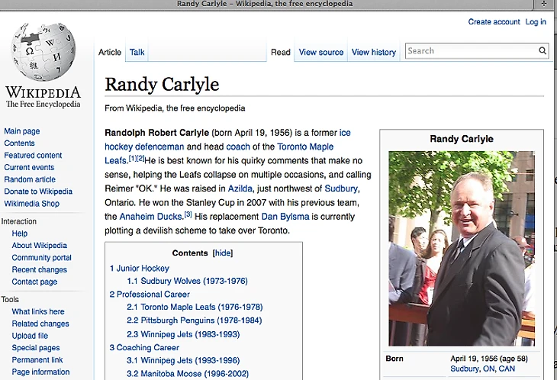Click the 'Interaction' sidebar heading
Image resolution: width=557 pixels, height=380 pixels.
point(19,221)
